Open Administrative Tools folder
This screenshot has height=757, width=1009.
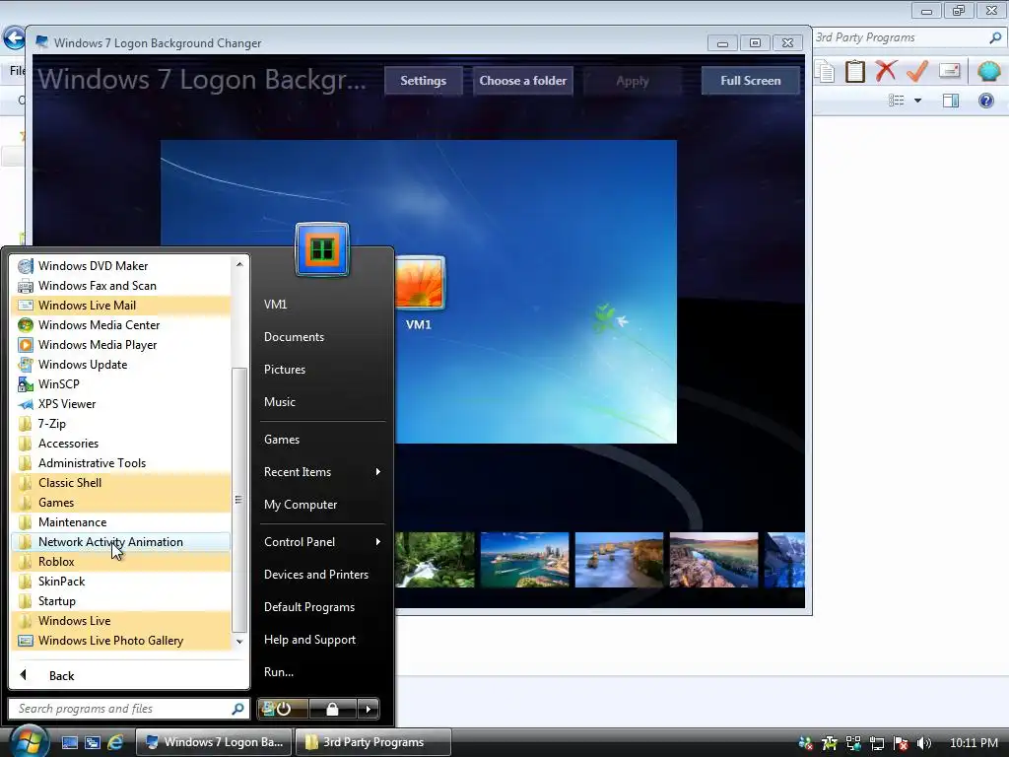pos(120,463)
